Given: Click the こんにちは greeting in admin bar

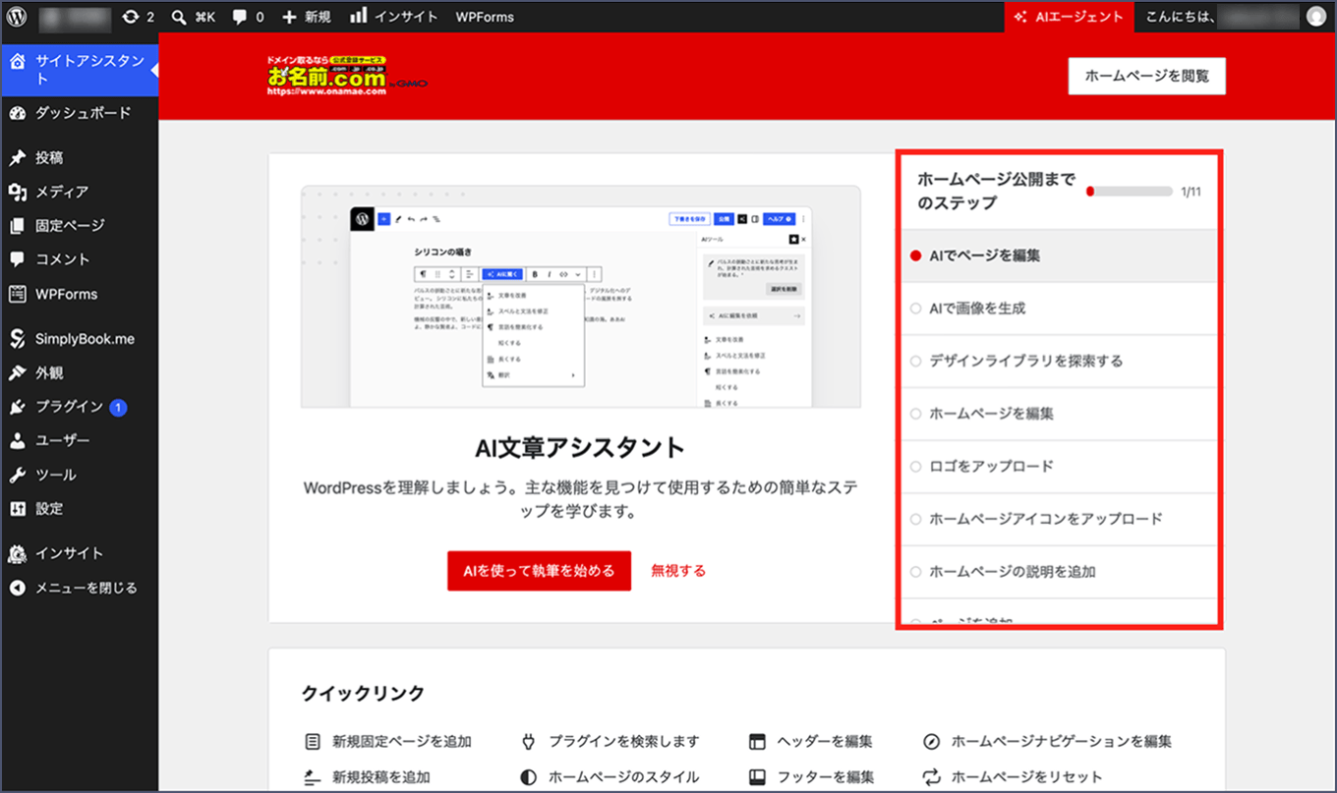Looking at the screenshot, I should click(x=1181, y=17).
